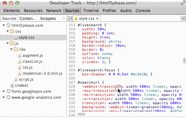
Task: Collapse the libs folder
Action: point(11,49)
